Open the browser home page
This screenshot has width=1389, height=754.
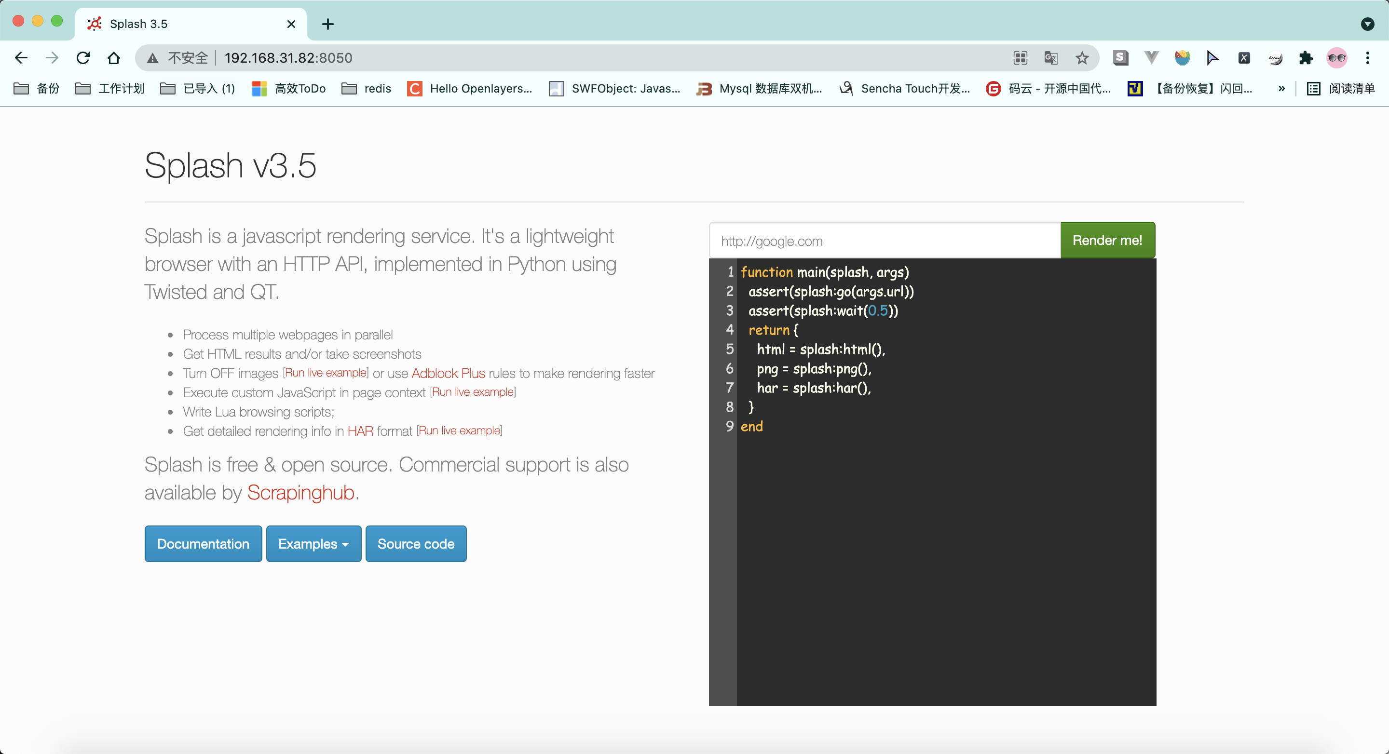(114, 58)
